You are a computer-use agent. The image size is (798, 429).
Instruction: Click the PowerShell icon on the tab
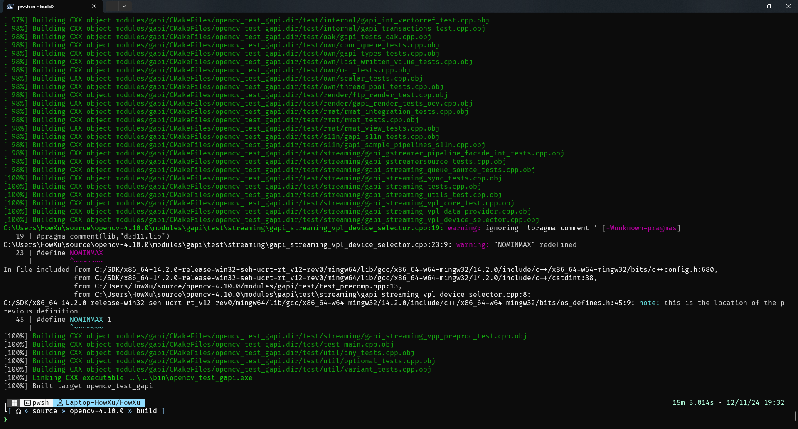click(10, 6)
